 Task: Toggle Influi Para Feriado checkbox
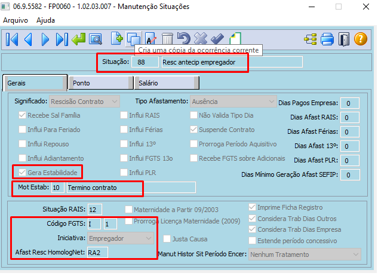[22, 130]
